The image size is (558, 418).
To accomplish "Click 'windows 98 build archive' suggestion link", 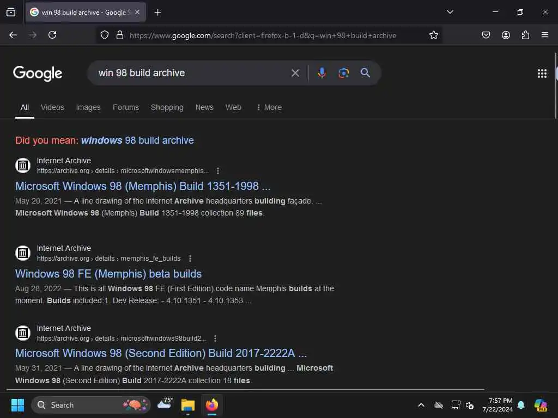I will [137, 140].
